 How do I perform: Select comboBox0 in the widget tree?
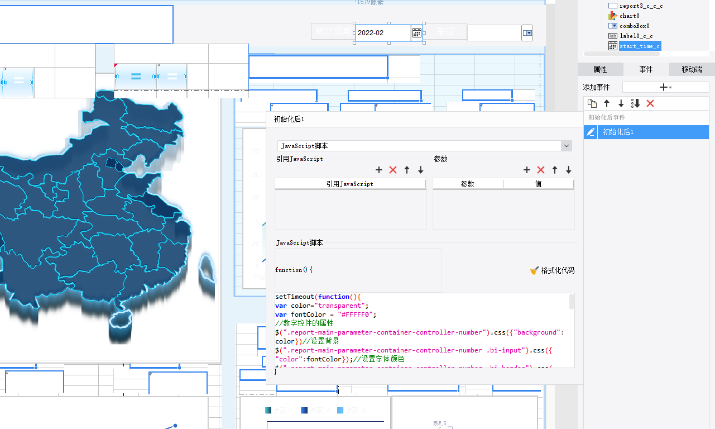635,26
